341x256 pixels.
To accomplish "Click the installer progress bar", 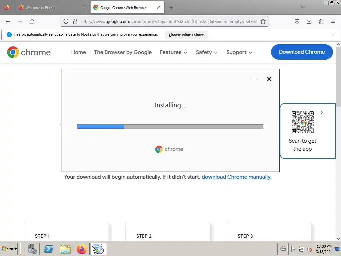I will click(170, 127).
